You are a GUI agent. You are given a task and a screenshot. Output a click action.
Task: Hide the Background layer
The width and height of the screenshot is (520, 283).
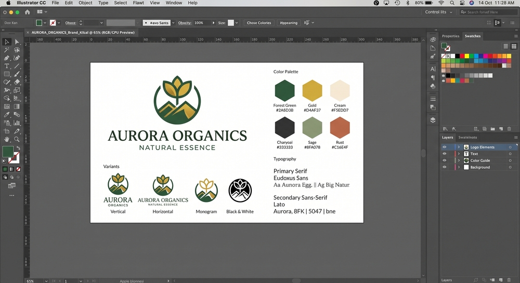445,167
